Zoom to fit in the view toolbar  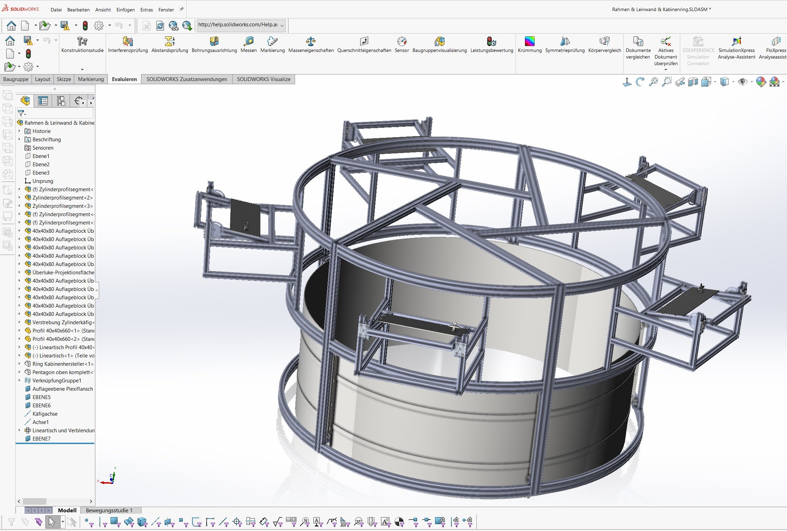pyautogui.click(x=654, y=82)
